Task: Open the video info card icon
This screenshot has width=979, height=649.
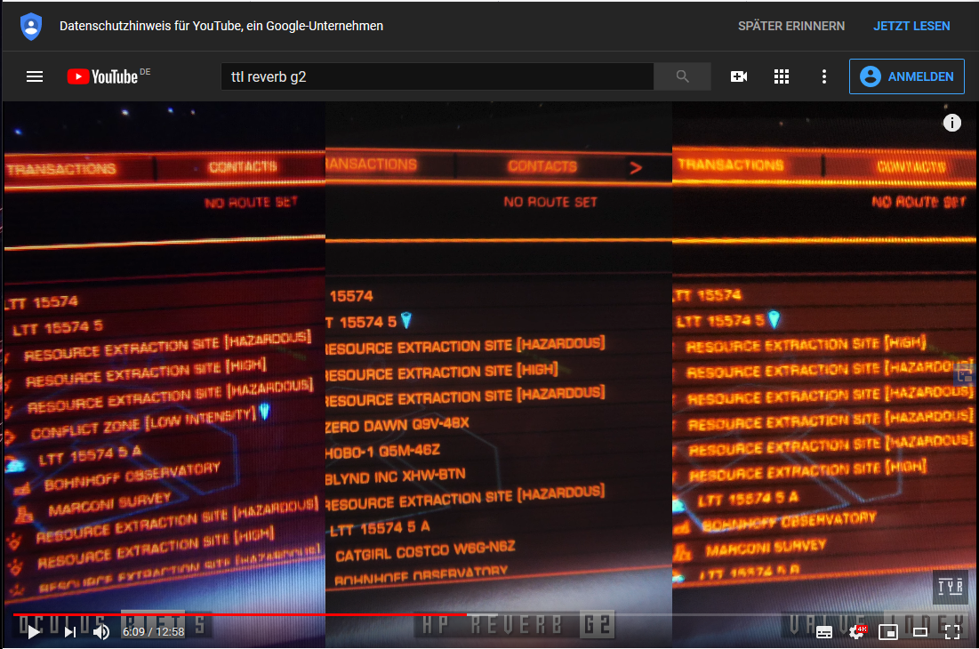Action: pyautogui.click(x=951, y=123)
